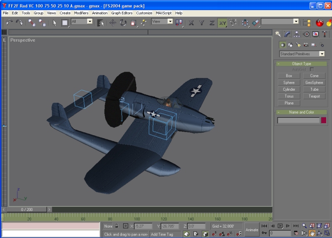Activate the Pan viewport hand tool
This screenshot has height=238, width=332.
click(x=311, y=233)
